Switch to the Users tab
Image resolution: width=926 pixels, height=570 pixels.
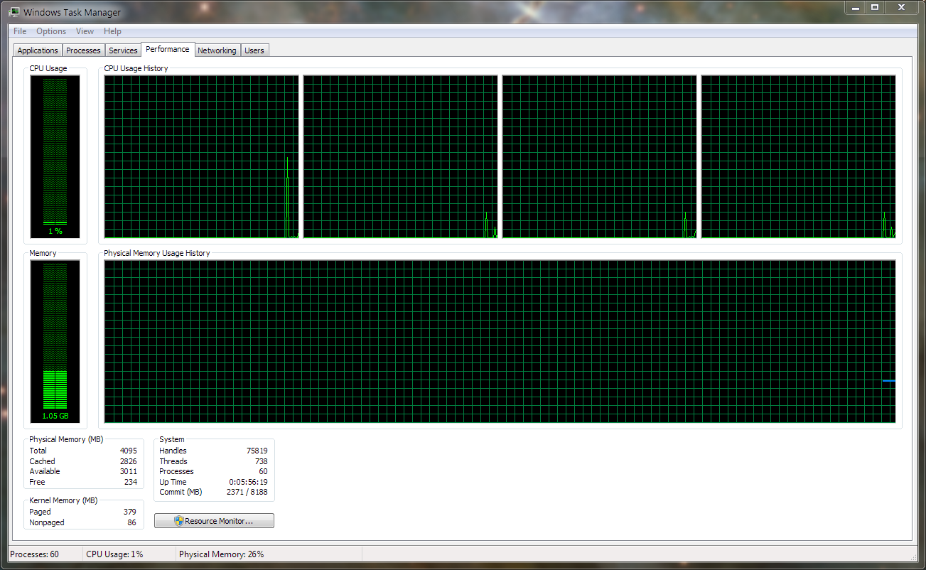(254, 50)
